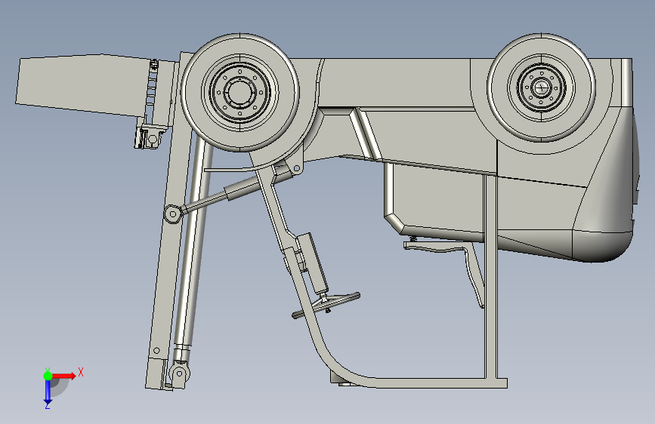655x424 pixels.
Task: Select the steering wheel in the model
Action: click(x=326, y=305)
